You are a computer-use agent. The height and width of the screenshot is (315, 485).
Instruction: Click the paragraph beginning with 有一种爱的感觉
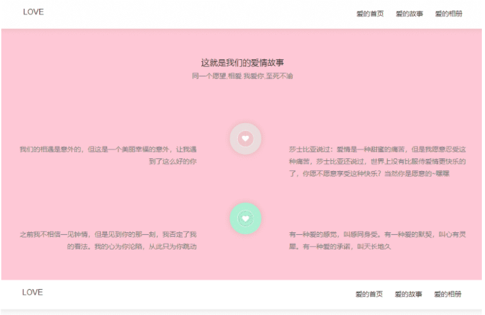tap(377, 240)
